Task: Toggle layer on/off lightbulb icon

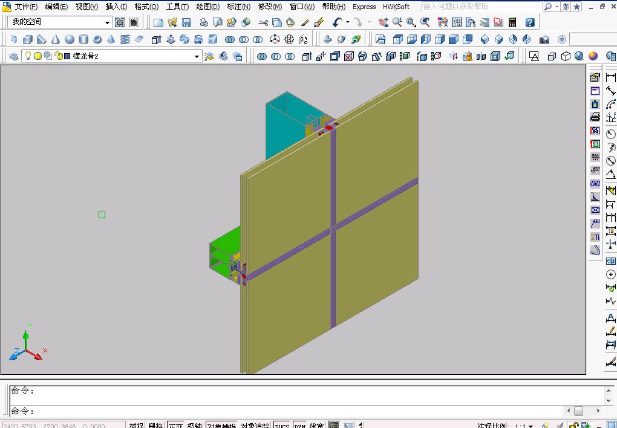Action: 28,56
